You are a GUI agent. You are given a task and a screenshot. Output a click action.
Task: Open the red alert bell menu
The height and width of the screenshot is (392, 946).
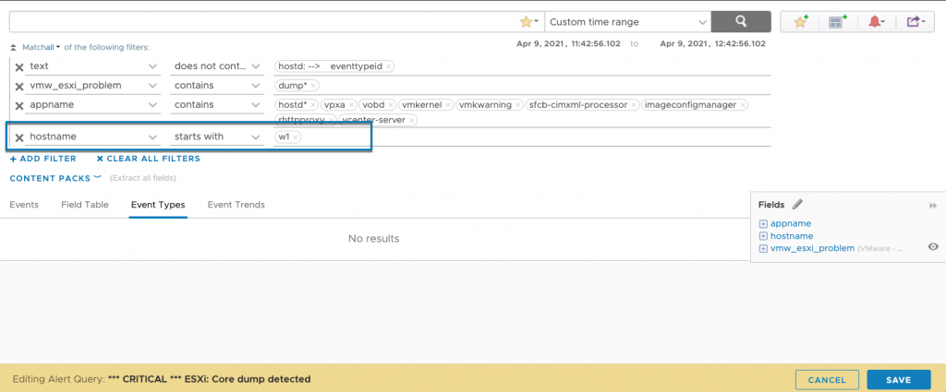pyautogui.click(x=876, y=22)
